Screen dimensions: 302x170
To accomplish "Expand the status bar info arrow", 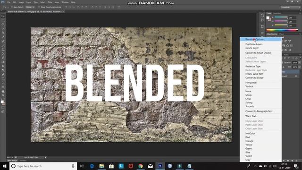I will point(45,157).
